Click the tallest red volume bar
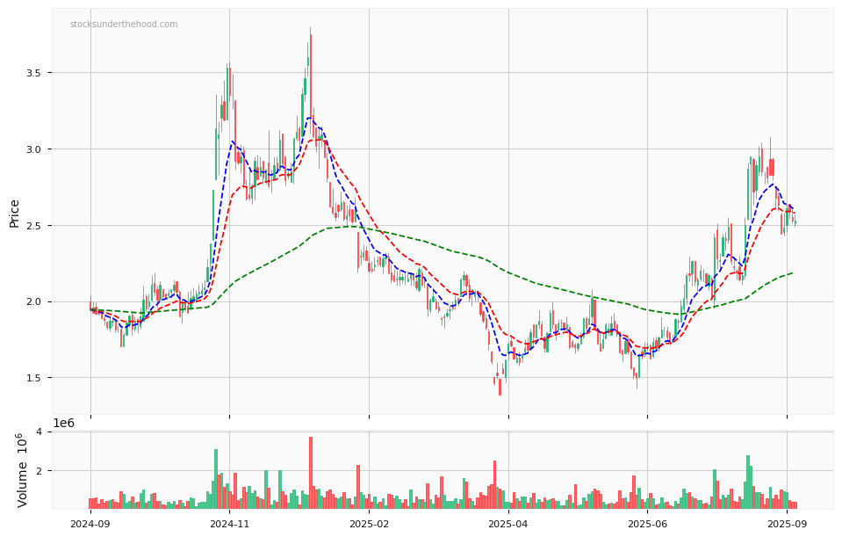 [x=311, y=473]
